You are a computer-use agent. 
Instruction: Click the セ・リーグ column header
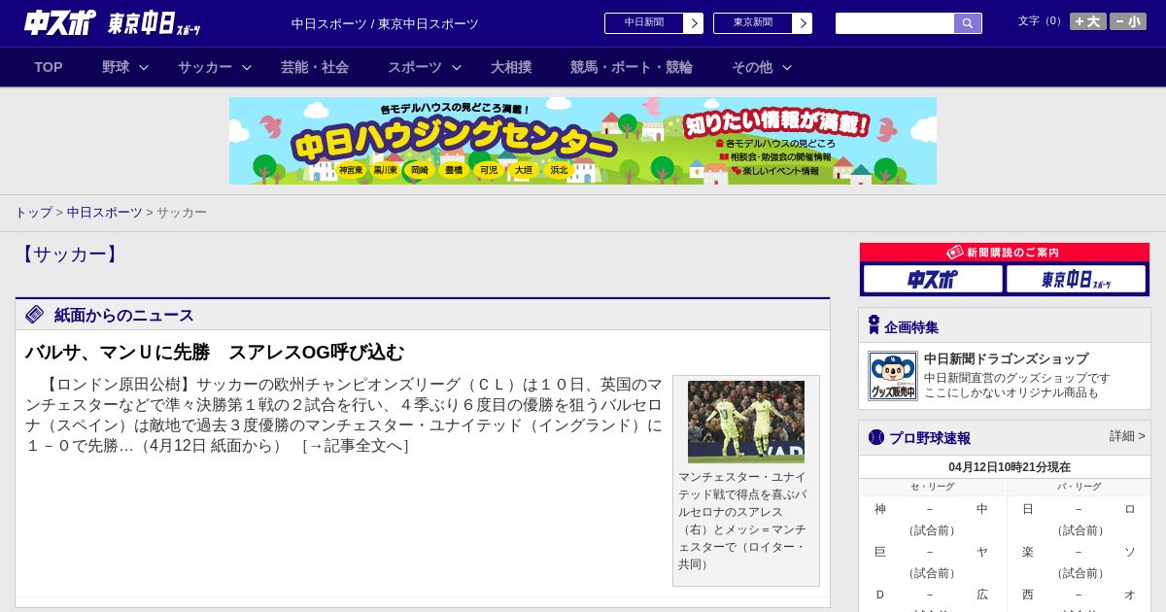tap(932, 487)
